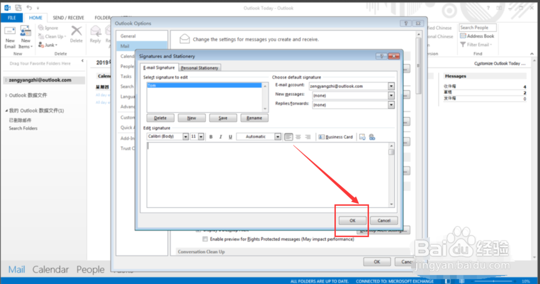The width and height of the screenshot is (540, 284).
Task: Enable preview for Rights Protected messages checkbox
Action: 205,239
